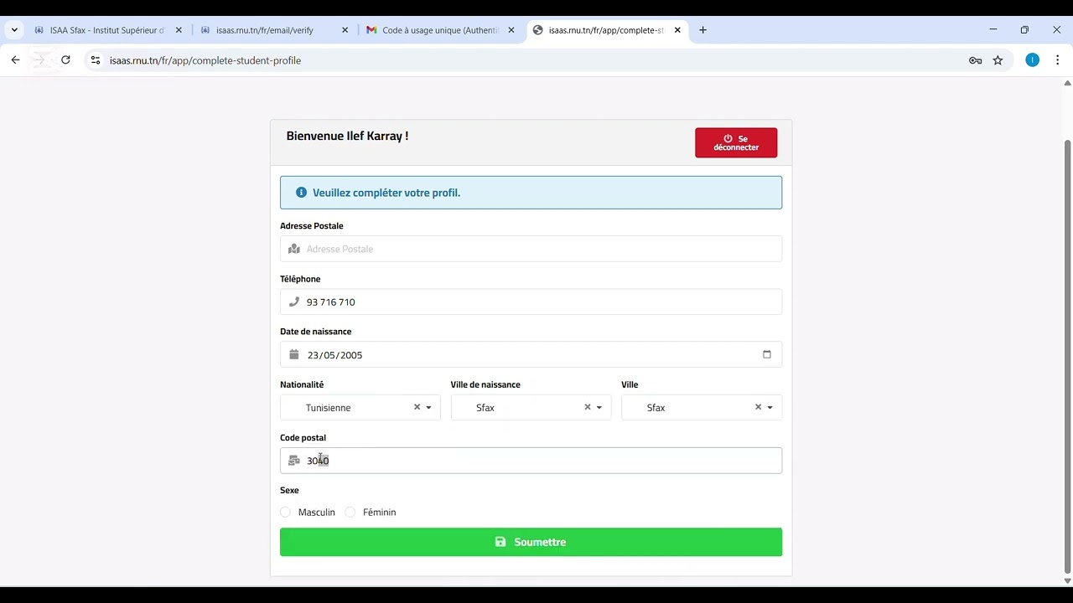Open a new tab with plus button

point(702,30)
